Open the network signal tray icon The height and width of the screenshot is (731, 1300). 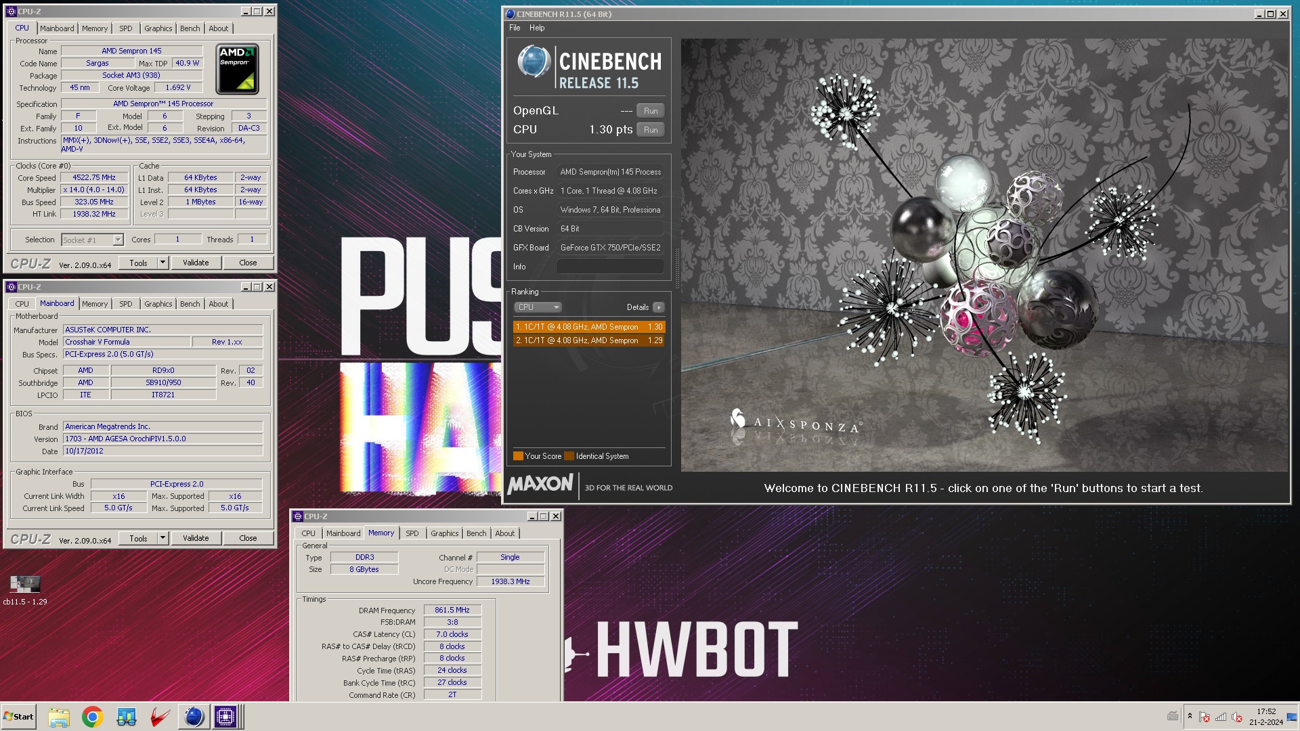pos(1221,717)
